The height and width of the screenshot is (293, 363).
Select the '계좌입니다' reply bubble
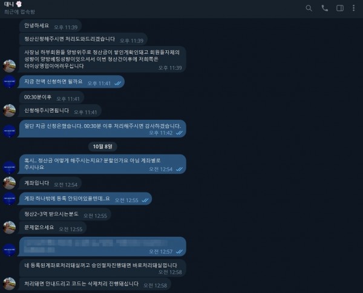[x=50, y=183]
